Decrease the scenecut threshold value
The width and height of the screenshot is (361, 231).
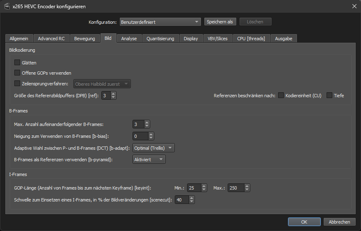(x=192, y=202)
